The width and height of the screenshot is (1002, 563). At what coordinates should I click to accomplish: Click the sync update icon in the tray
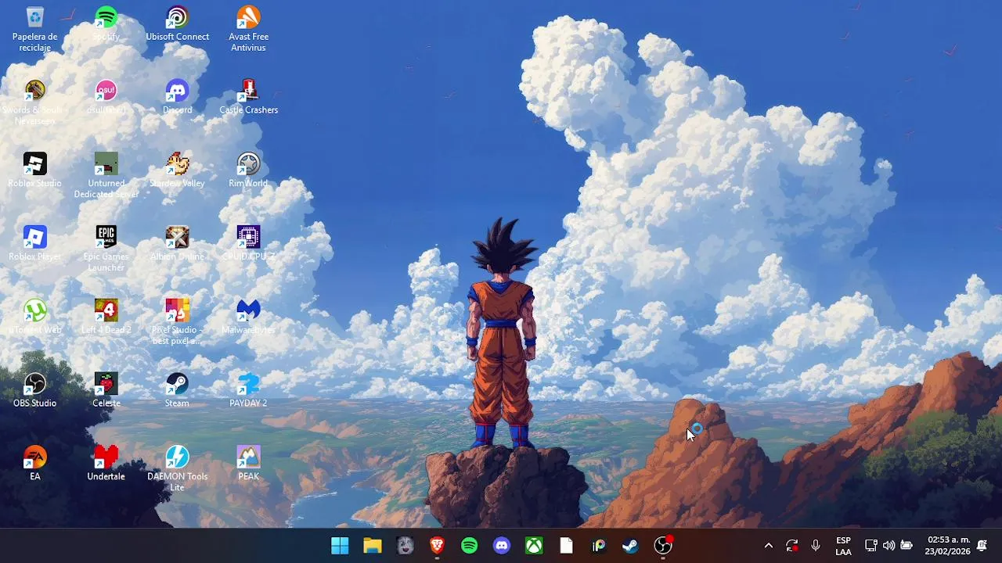pyautogui.click(x=792, y=546)
